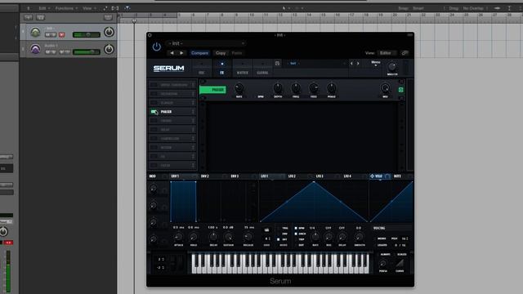Image resolution: width=523 pixels, height=294 pixels.
Task: Enable the Compressor effect checkbox
Action: tap(154, 139)
